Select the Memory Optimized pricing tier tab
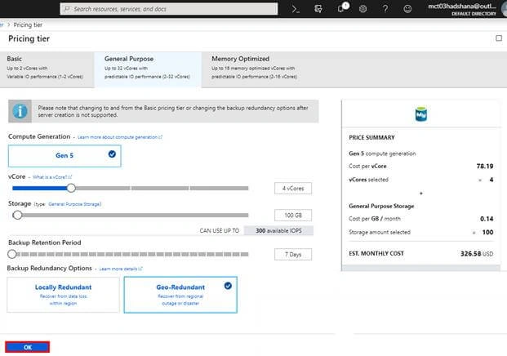Image resolution: width=507 pixels, height=356 pixels. coord(254,69)
